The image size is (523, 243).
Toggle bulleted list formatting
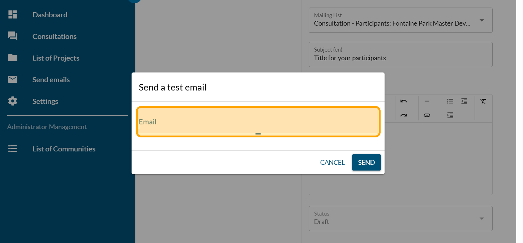click(450, 101)
